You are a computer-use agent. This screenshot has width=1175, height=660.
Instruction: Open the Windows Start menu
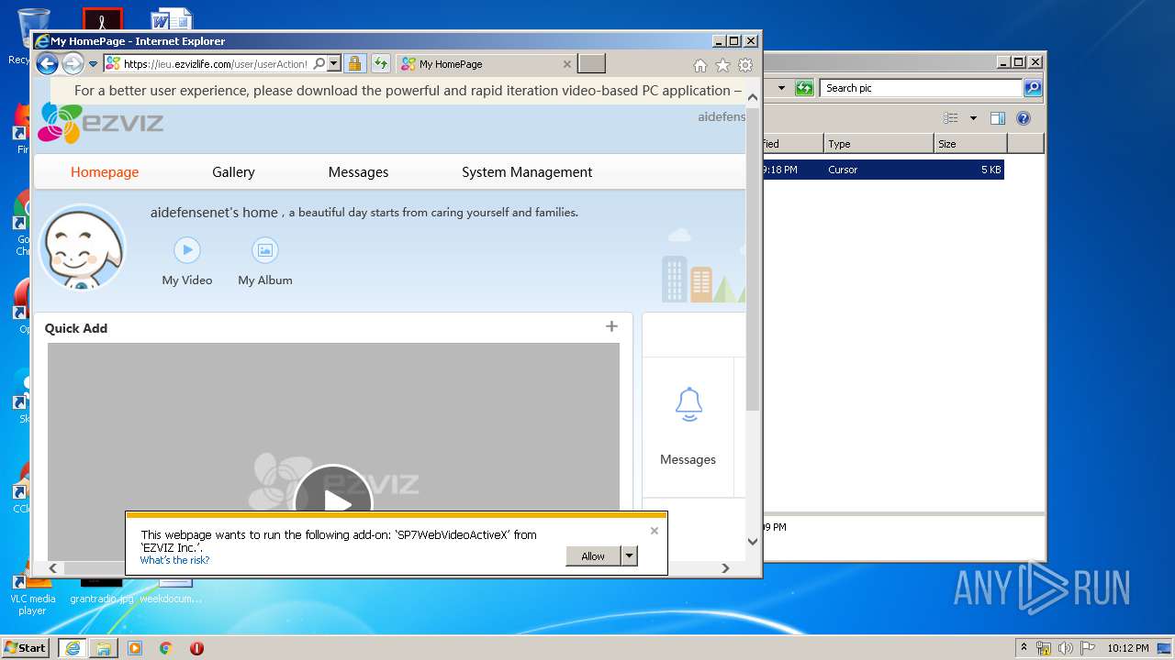tap(26, 648)
